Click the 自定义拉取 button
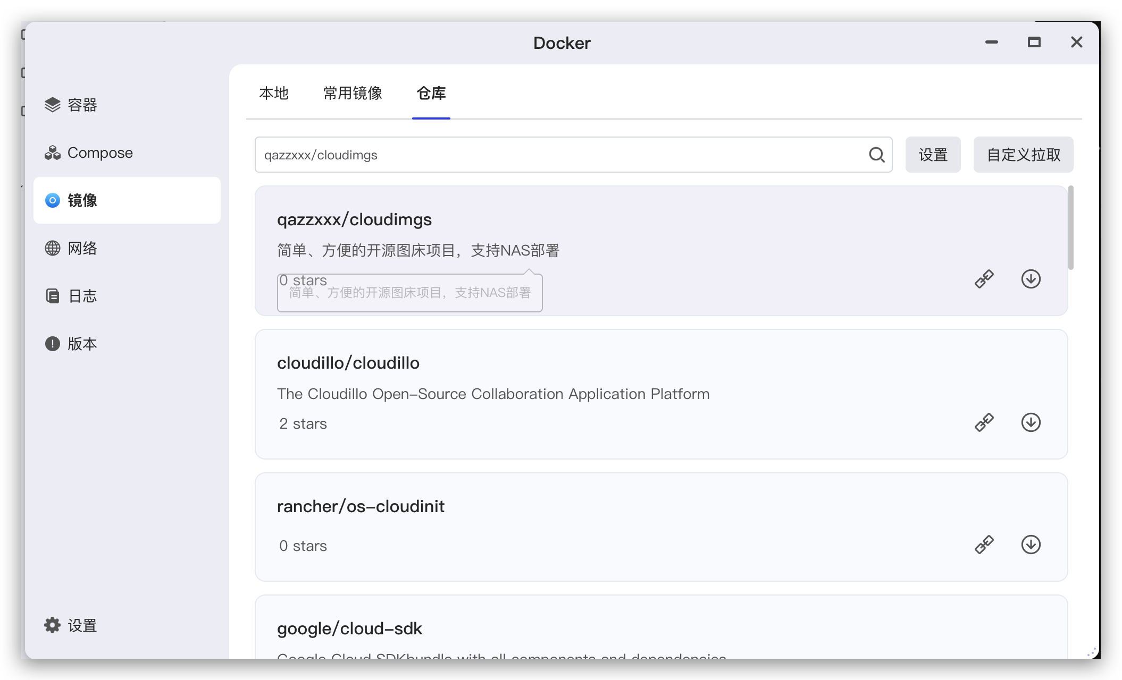This screenshot has height=680, width=1122. (x=1023, y=155)
